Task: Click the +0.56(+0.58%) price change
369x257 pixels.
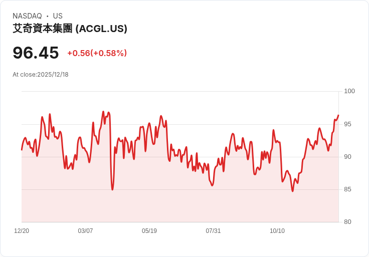Action: coord(97,53)
